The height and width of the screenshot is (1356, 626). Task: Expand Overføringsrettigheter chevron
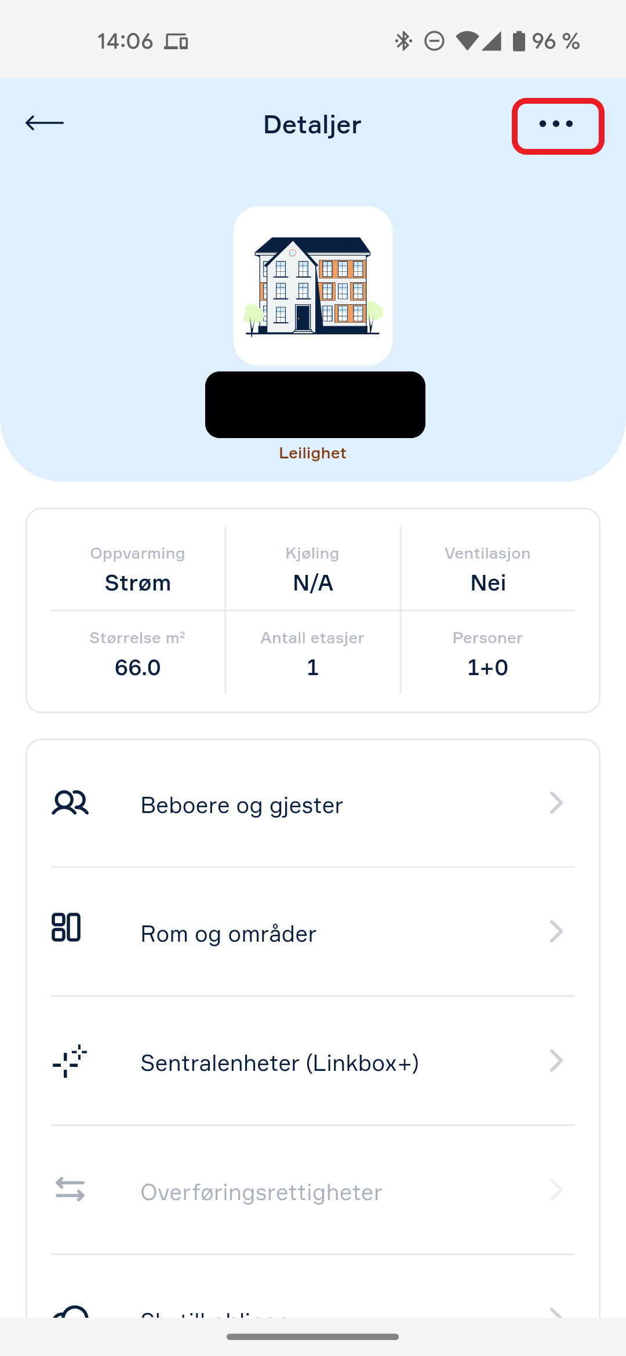tap(556, 1190)
